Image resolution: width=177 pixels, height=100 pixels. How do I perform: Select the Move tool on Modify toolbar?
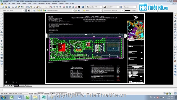point(175,29)
